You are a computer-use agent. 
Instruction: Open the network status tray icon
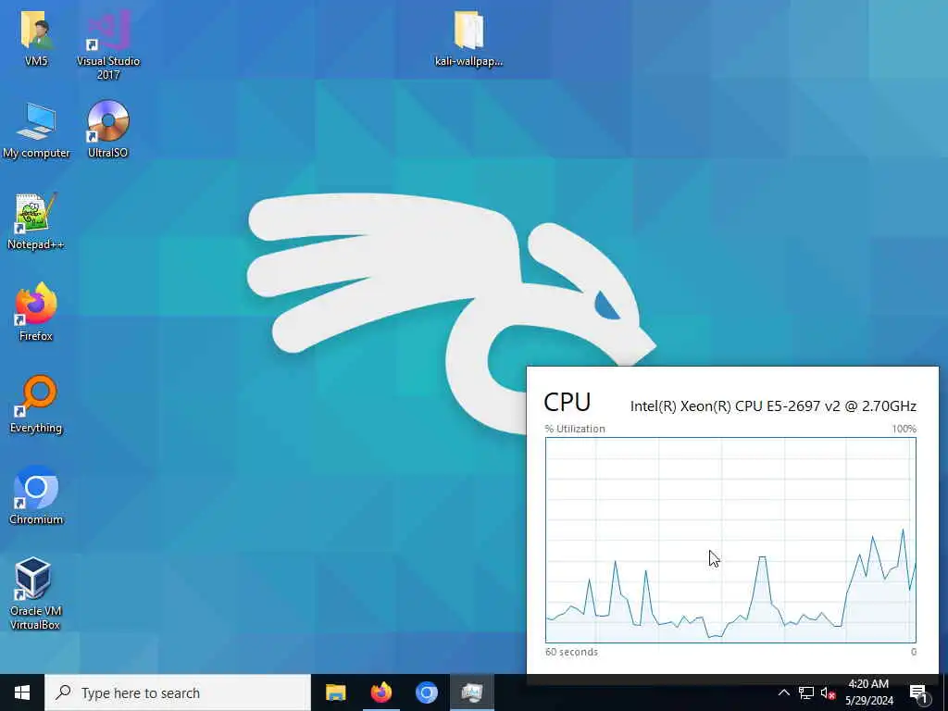tap(806, 692)
